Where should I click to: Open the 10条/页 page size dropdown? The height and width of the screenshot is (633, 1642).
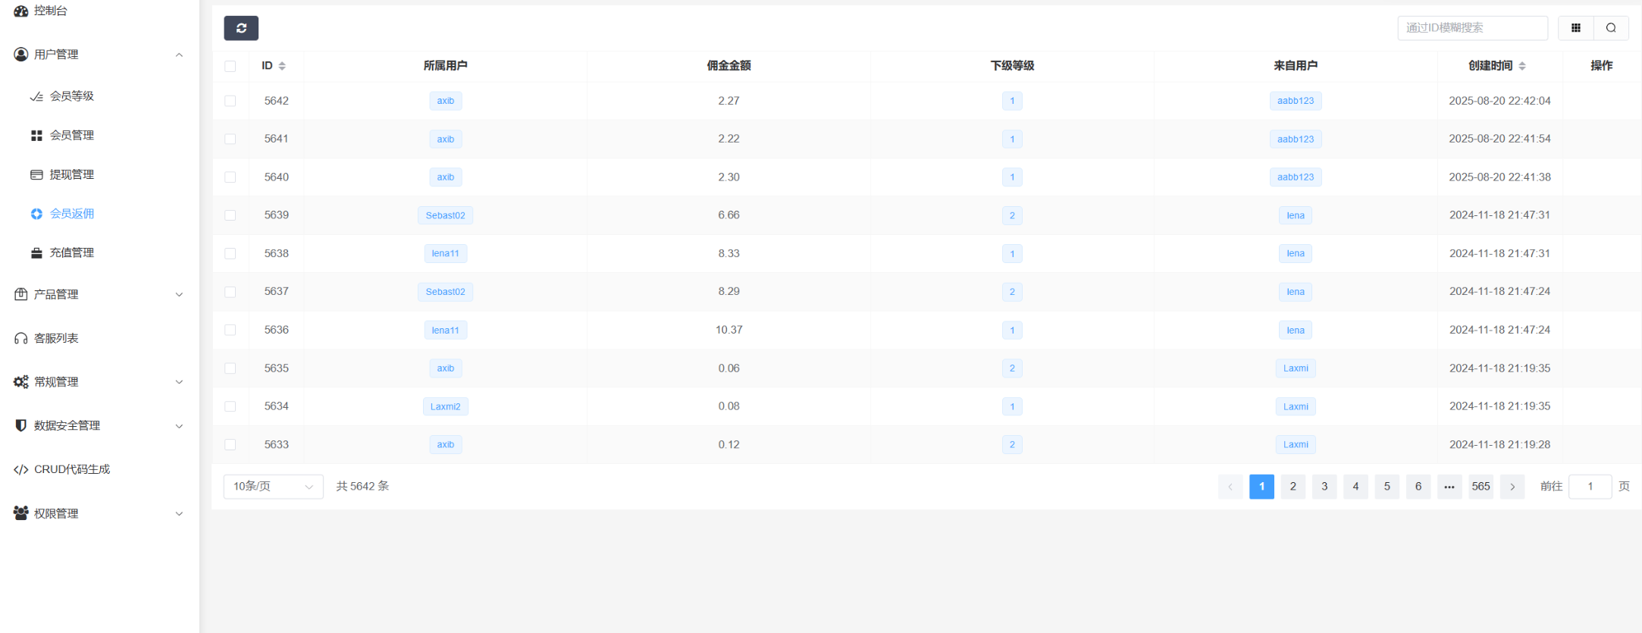(273, 487)
